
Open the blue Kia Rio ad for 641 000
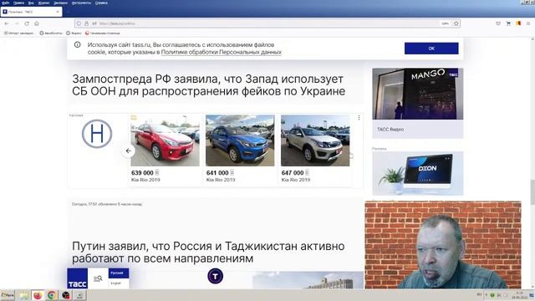[240, 150]
